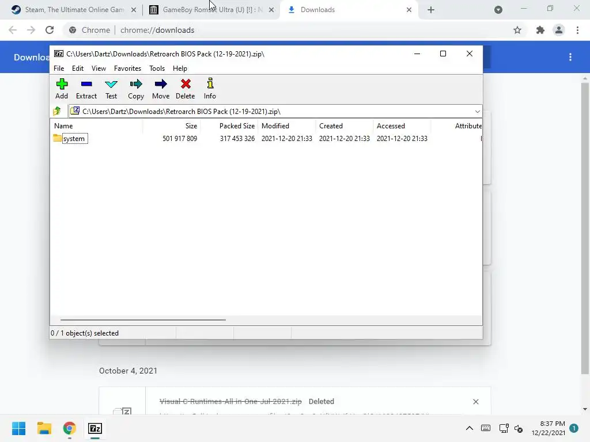Open the Chrome profile avatar
590x442 pixels.
click(x=559, y=30)
